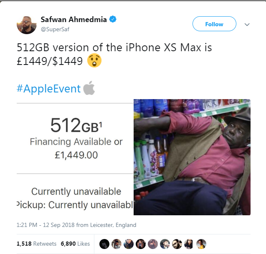Open the man in shop meme image
The height and width of the screenshot is (254, 266).
pyautogui.click(x=192, y=157)
